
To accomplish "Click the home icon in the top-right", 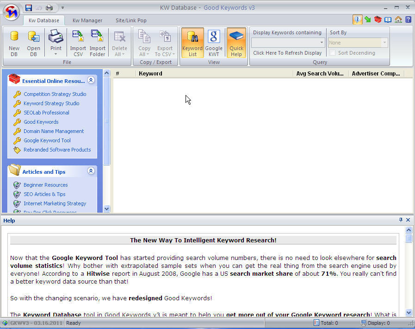I will [397, 19].
